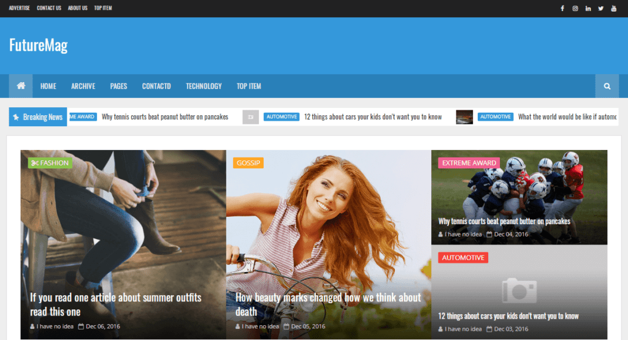Select TECHNOLOGY in the main menu
628x340 pixels.
coord(204,86)
